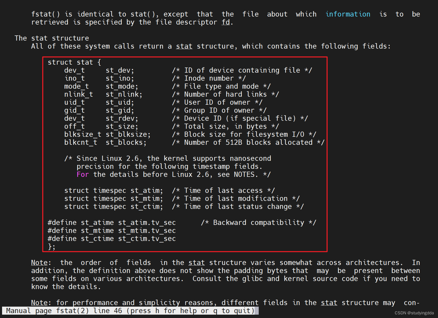Viewport: 438px width, 318px height.
Task: Click comment 'Number of 512B blocks allocated'
Action: tap(248, 142)
